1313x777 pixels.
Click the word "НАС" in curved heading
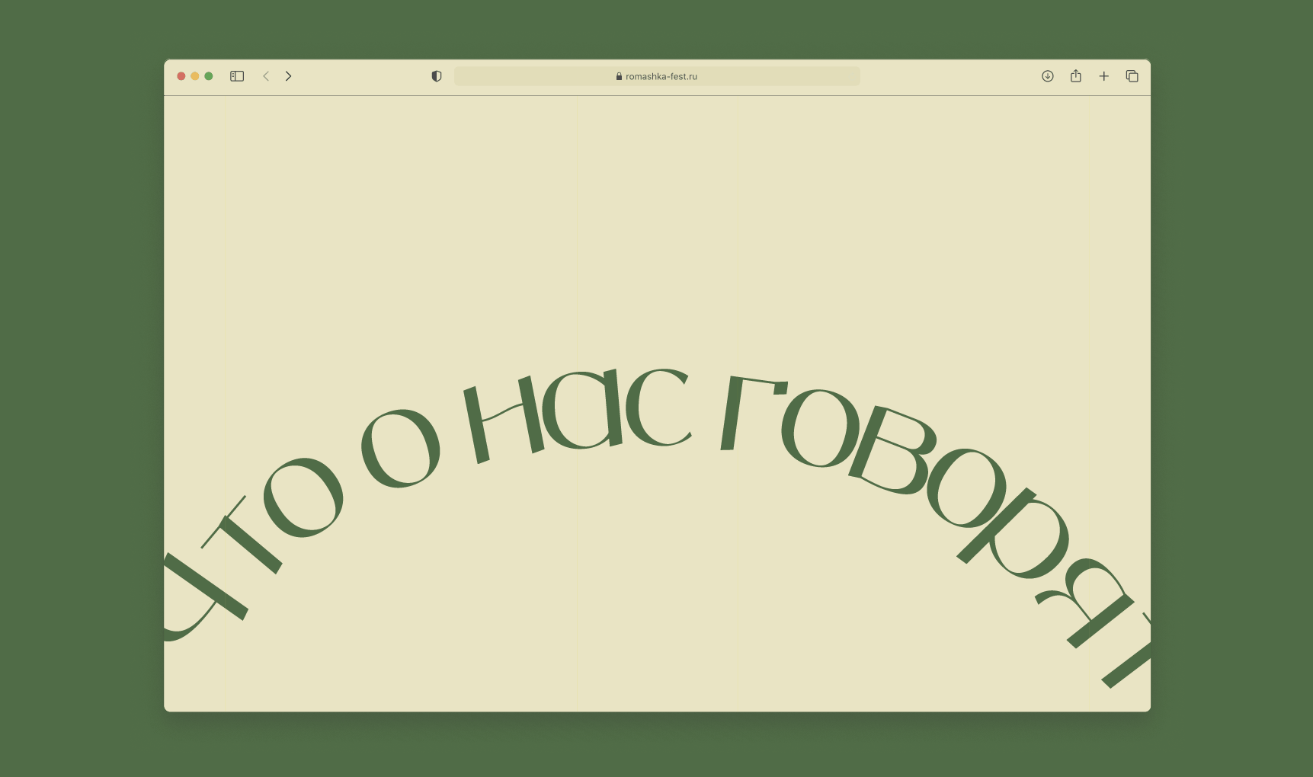(x=579, y=413)
